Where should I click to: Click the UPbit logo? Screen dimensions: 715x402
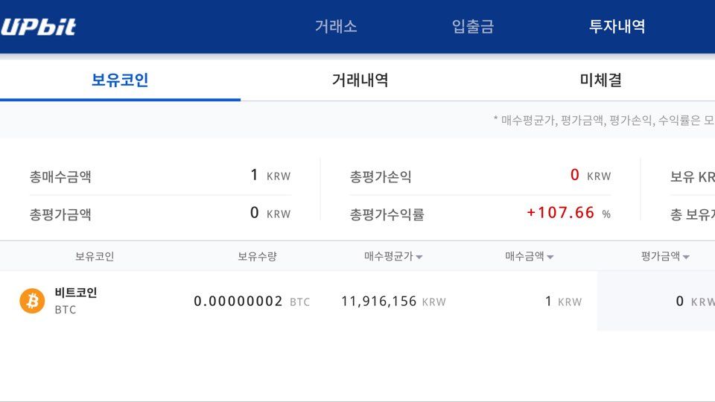tap(39, 28)
